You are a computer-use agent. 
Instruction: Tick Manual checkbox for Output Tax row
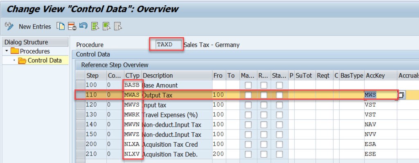(x=248, y=95)
